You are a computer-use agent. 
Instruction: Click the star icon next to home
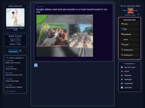point(122,24)
